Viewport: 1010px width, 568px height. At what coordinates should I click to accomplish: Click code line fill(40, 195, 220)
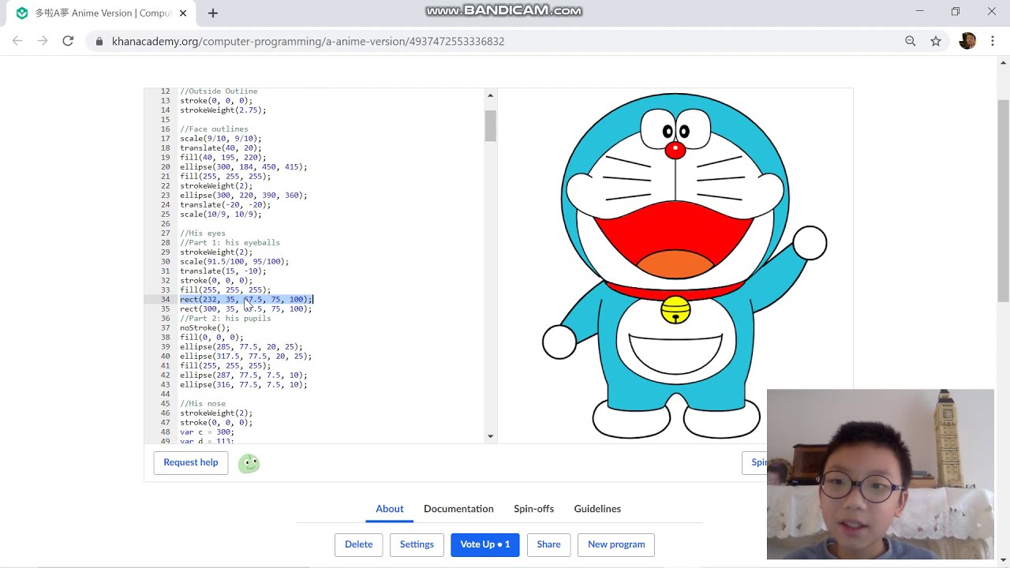[x=223, y=157]
